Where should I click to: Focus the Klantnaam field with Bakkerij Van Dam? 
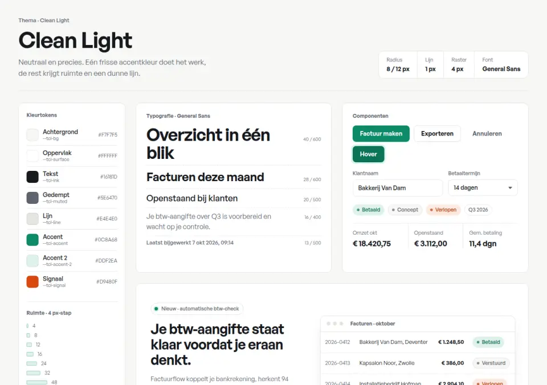[398, 188]
